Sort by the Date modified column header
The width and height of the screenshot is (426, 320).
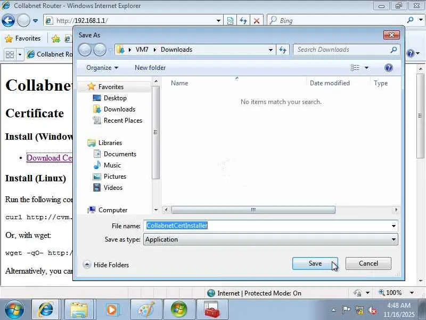pyautogui.click(x=330, y=83)
